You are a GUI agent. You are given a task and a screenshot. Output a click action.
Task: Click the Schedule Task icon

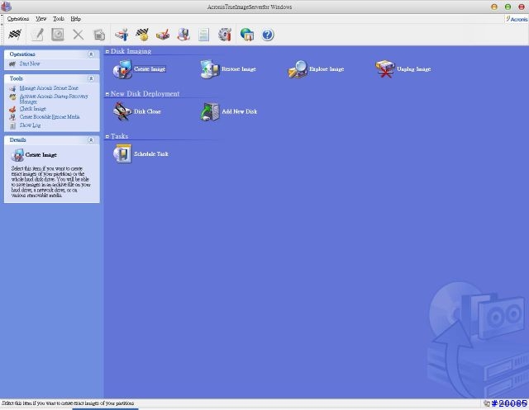[x=122, y=153]
